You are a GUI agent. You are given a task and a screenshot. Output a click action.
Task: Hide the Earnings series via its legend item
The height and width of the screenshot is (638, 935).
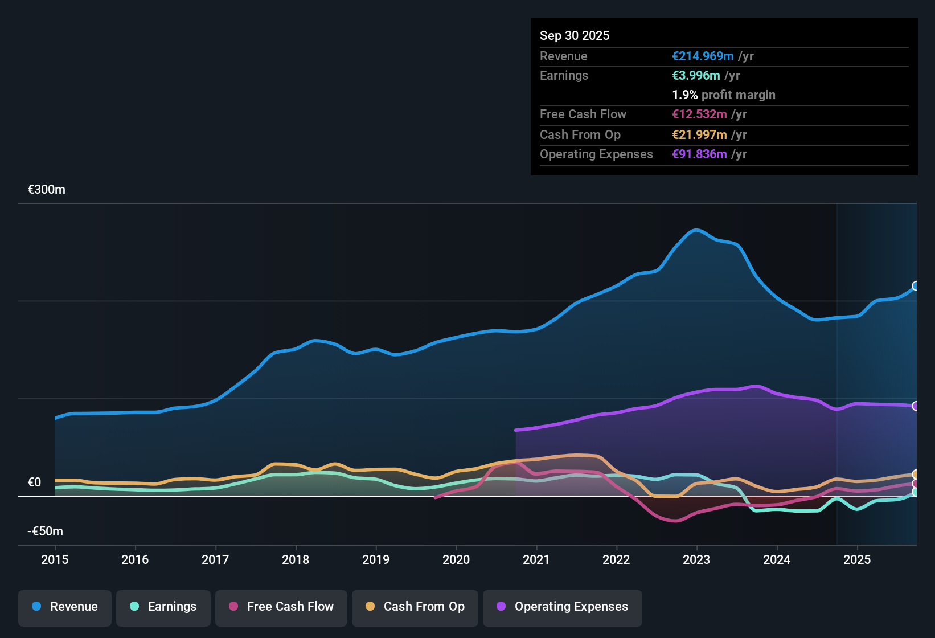click(x=163, y=607)
